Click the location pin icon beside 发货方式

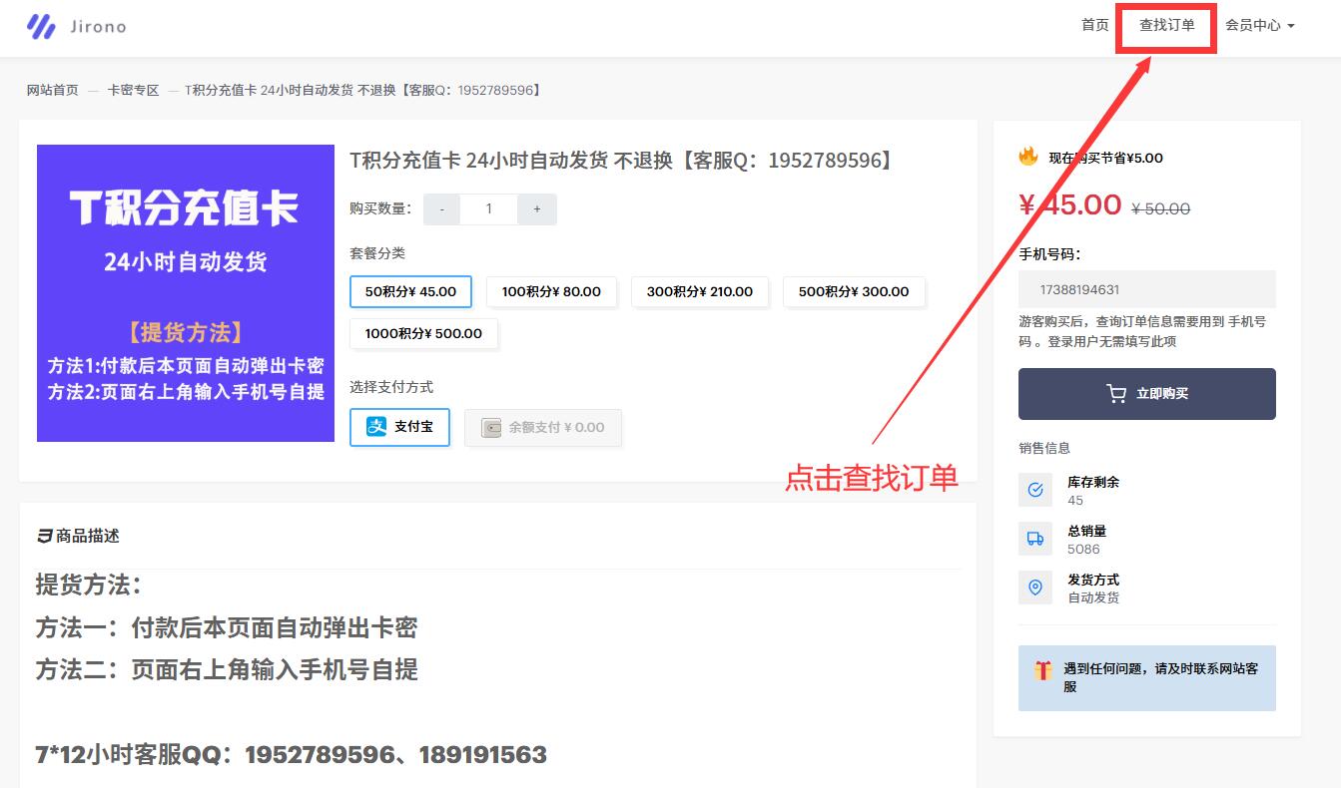point(1035,588)
